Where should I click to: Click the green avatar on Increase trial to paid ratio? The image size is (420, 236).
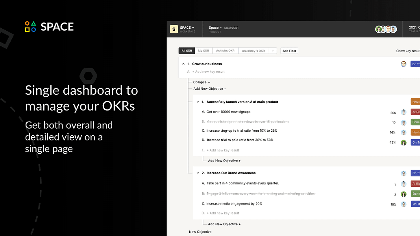(x=403, y=142)
